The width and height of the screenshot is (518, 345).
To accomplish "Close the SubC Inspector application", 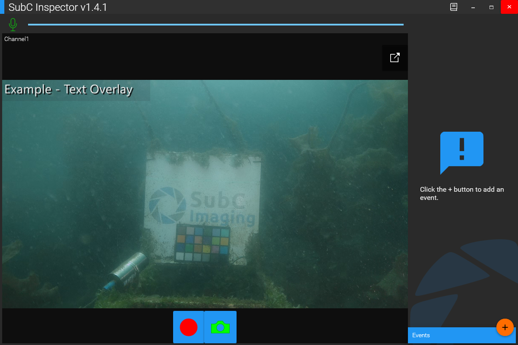I will pos(509,7).
